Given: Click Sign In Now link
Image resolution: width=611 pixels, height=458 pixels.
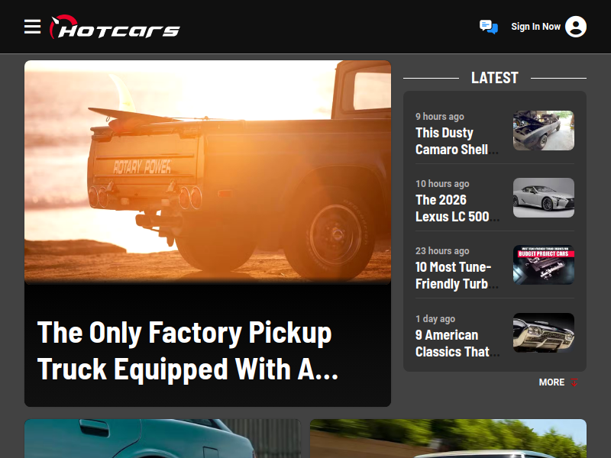Looking at the screenshot, I should click(x=535, y=27).
